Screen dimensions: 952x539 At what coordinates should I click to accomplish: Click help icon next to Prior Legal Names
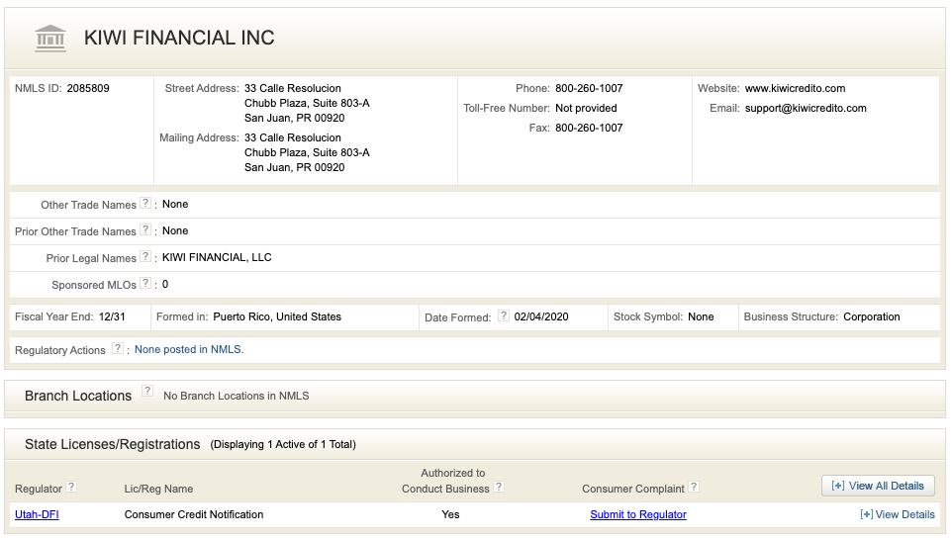tap(145, 257)
